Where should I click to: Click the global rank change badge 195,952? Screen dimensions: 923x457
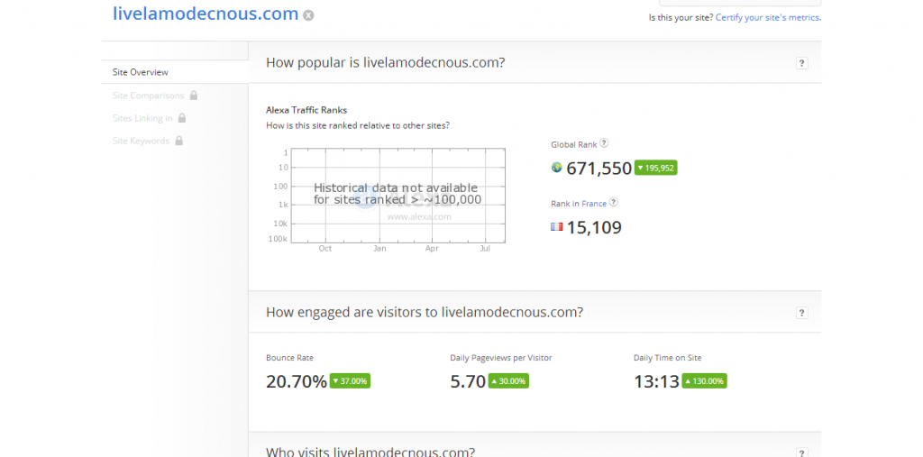(656, 168)
